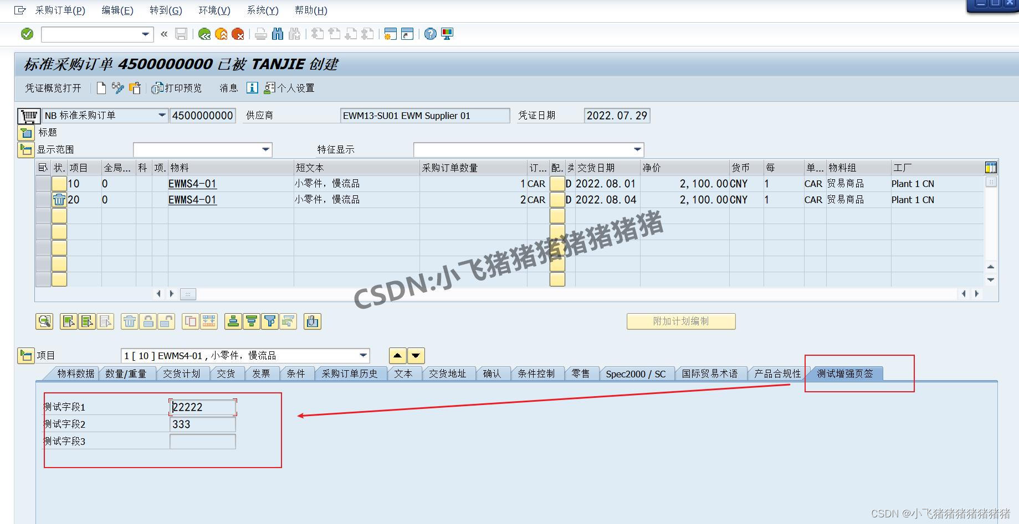This screenshot has height=524, width=1019.
Task: Click the red Cancel icon
Action: (x=238, y=34)
